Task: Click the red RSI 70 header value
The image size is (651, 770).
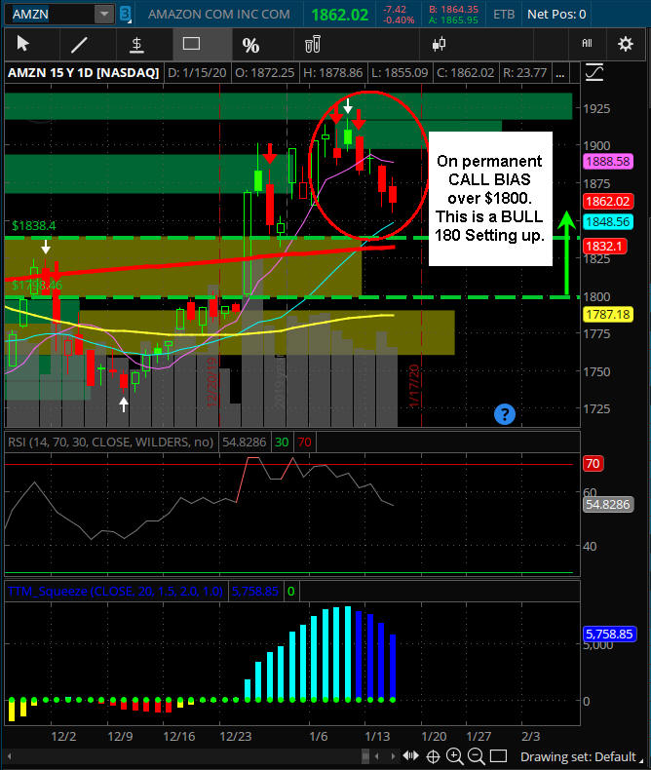Action: 304,442
